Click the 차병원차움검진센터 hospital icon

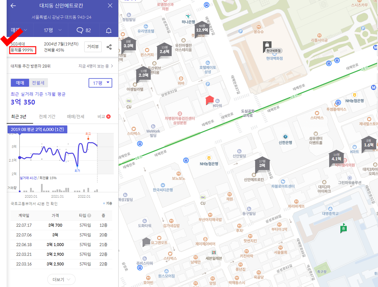pos(180,114)
